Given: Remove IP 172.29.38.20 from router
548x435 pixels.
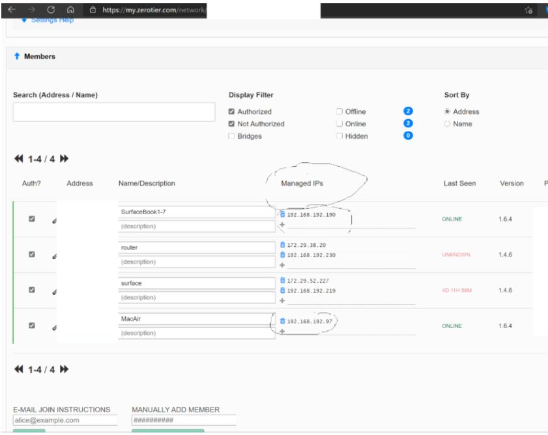Looking at the screenshot, I should click(282, 245).
